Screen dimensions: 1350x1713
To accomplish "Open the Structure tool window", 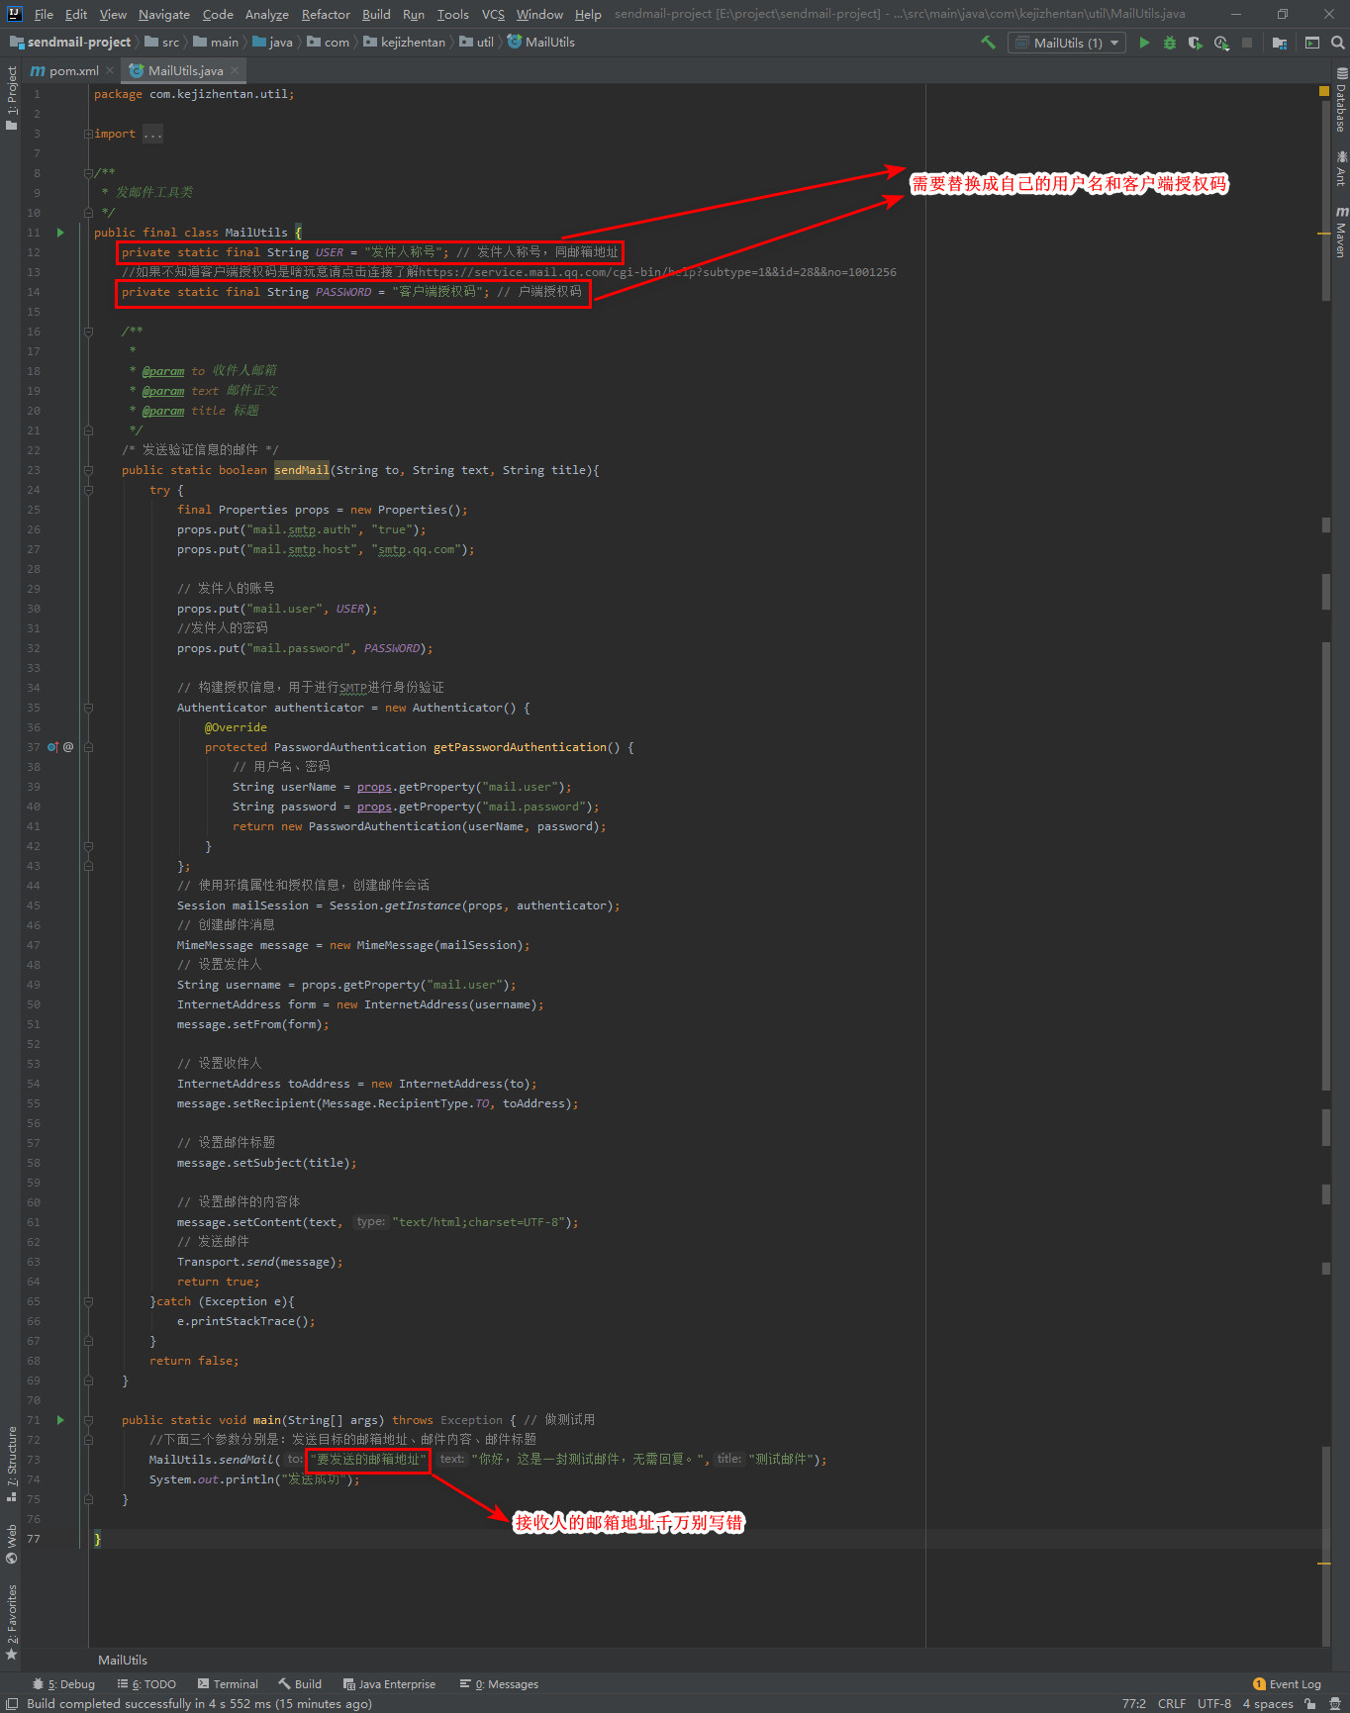I will 12,1464.
